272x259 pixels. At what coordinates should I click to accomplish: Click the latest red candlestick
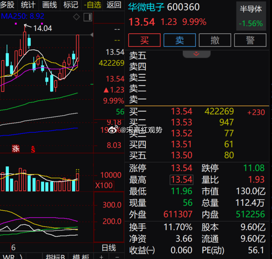click(x=77, y=49)
